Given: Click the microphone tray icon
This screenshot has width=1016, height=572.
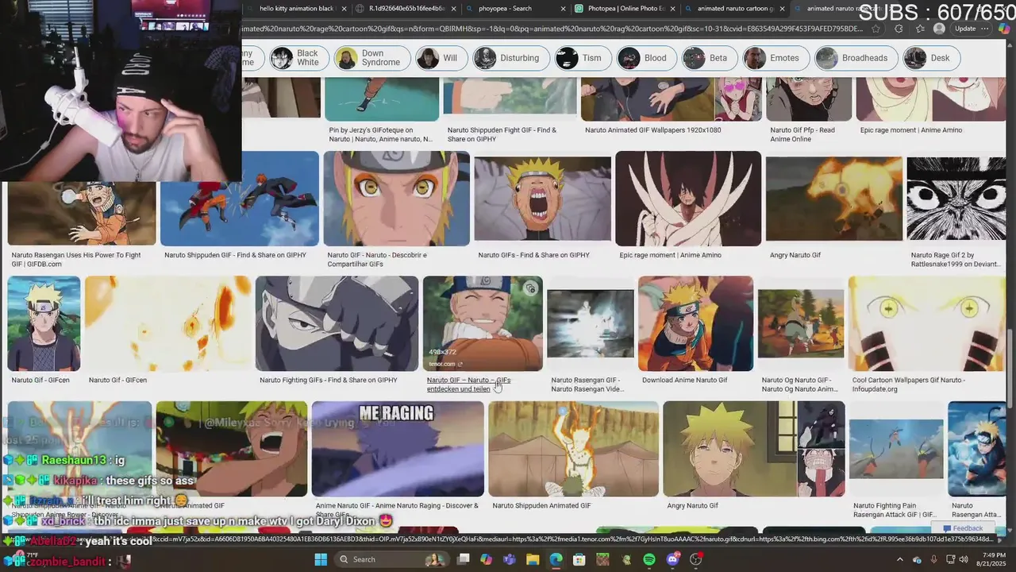Looking at the screenshot, I should (934, 559).
